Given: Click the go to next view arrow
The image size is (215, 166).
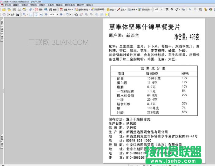Looking at the screenshot, I should [102, 14].
